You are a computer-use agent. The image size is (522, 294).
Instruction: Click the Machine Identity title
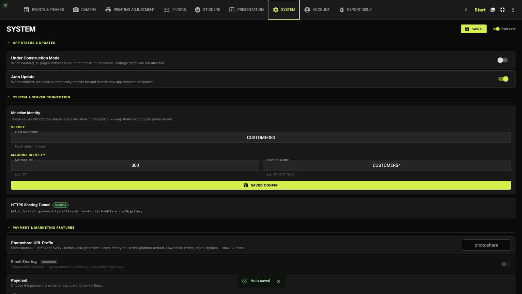[x=25, y=113]
